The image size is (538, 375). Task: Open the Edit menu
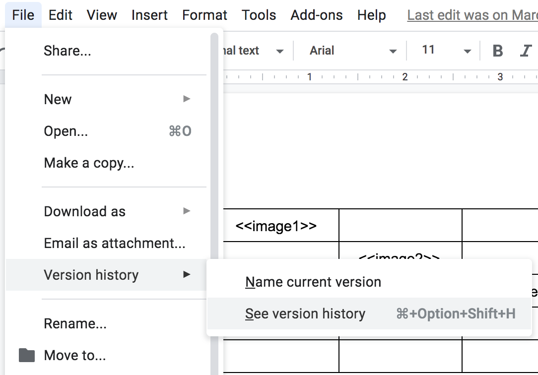coord(61,15)
